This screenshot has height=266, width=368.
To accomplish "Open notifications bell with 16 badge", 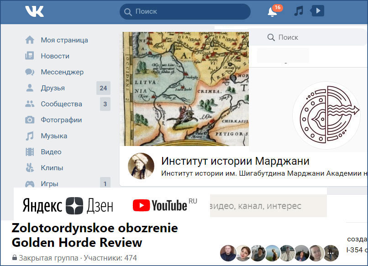I will coord(273,11).
